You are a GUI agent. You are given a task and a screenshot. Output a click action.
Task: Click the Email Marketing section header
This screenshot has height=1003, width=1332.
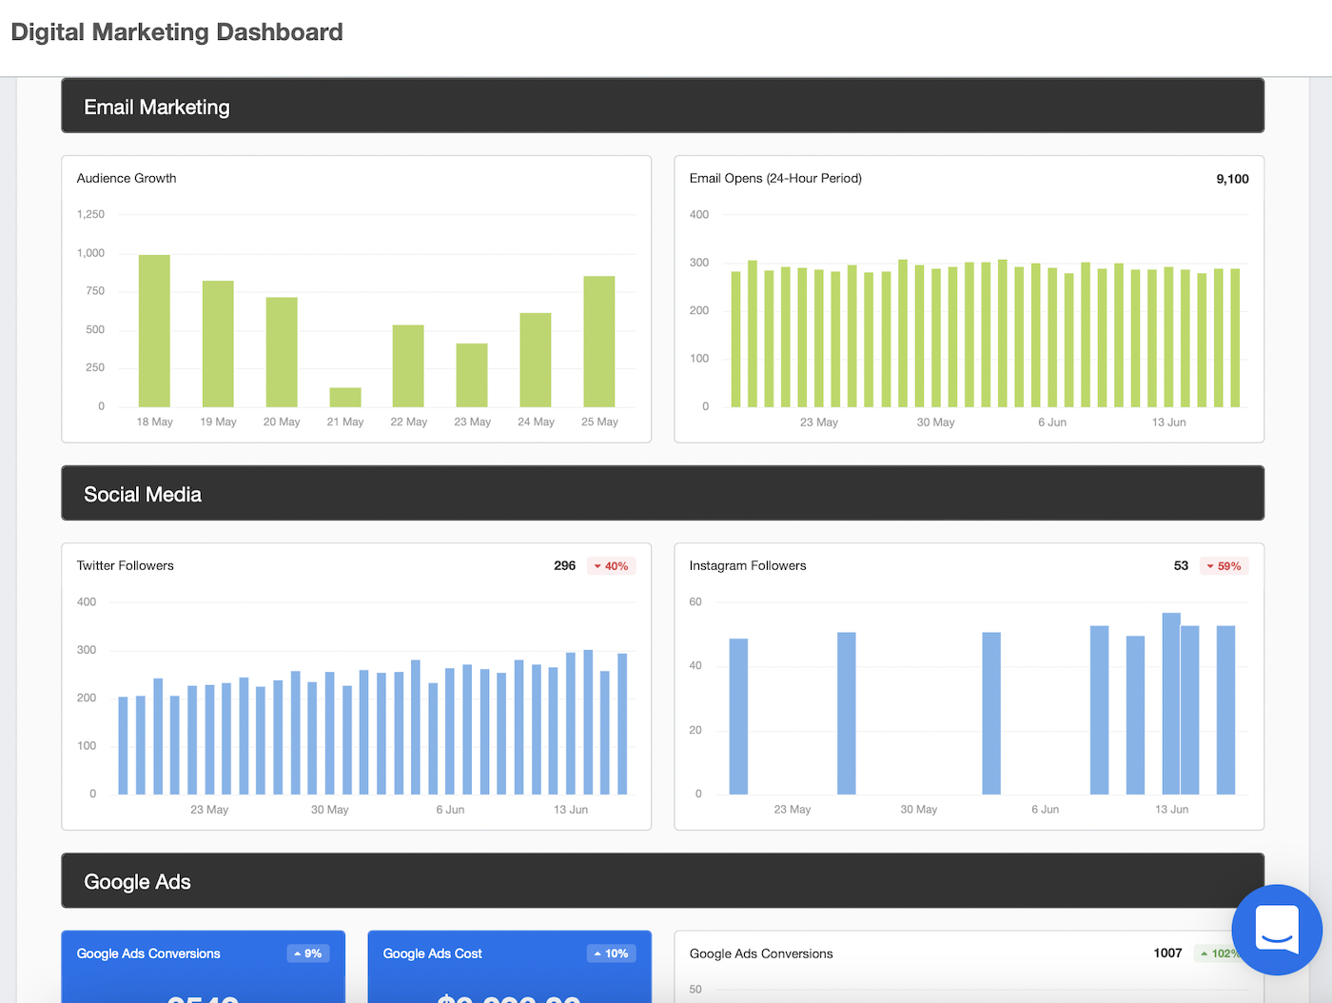point(662,106)
